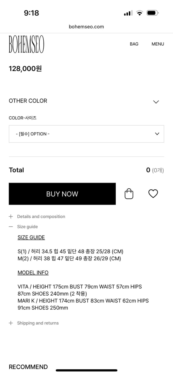This screenshot has width=173, height=375.
Task: Add item to shopping bag icon
Action: 129,194
